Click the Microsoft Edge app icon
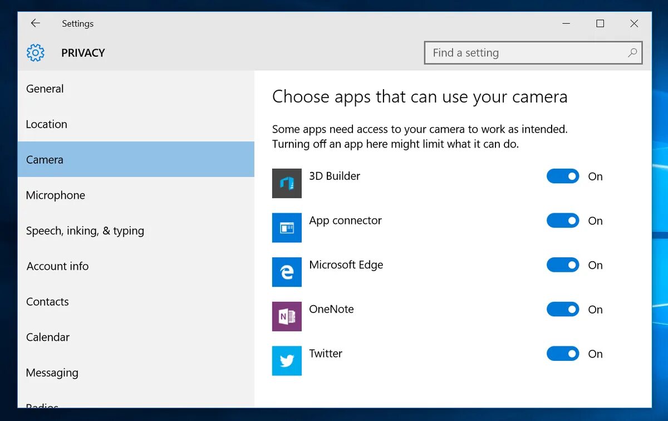The image size is (668, 421). [x=287, y=272]
